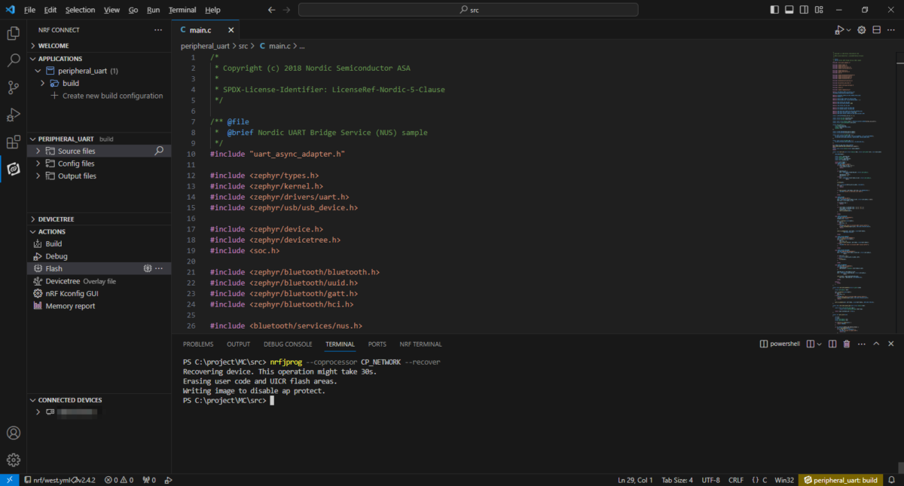Switch to the OUTPUT panel tab

pyautogui.click(x=238, y=344)
